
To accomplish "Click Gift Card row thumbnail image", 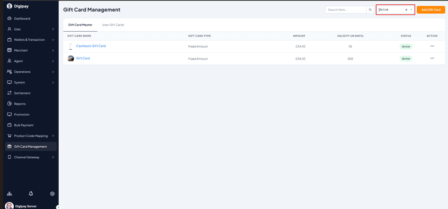I will coord(71,59).
